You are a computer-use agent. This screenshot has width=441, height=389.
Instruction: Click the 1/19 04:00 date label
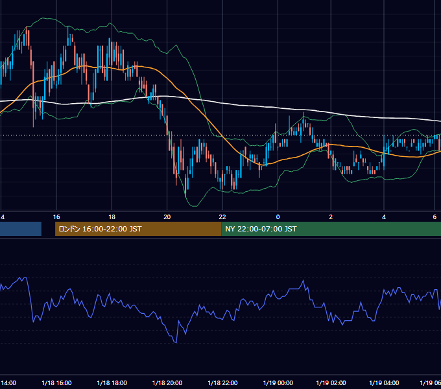coord(384,383)
